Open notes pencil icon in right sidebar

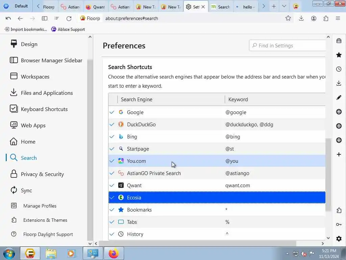click(x=339, y=97)
